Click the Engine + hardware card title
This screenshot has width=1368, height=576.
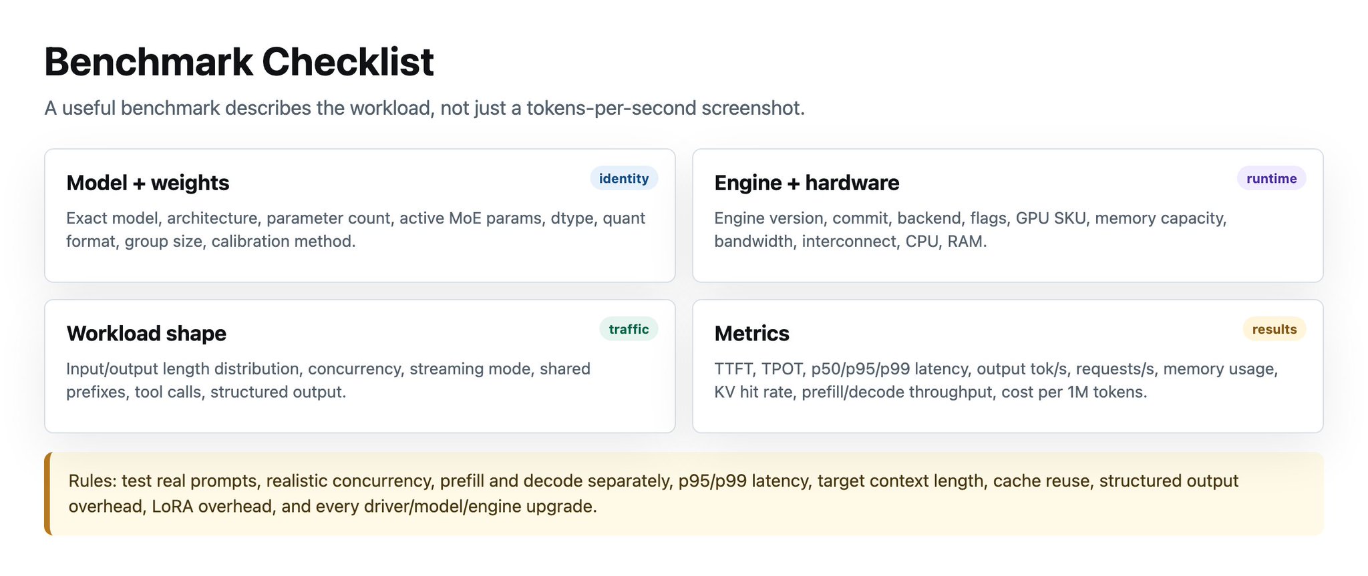pos(806,183)
